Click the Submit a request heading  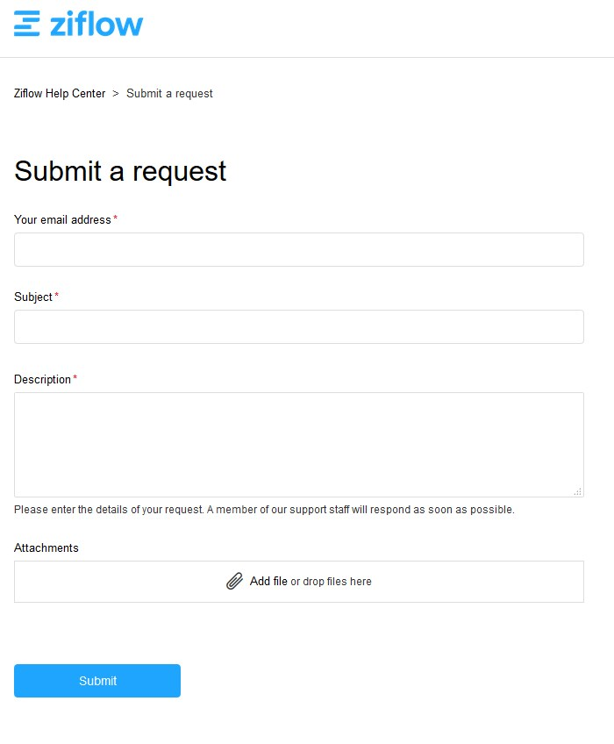coord(120,171)
